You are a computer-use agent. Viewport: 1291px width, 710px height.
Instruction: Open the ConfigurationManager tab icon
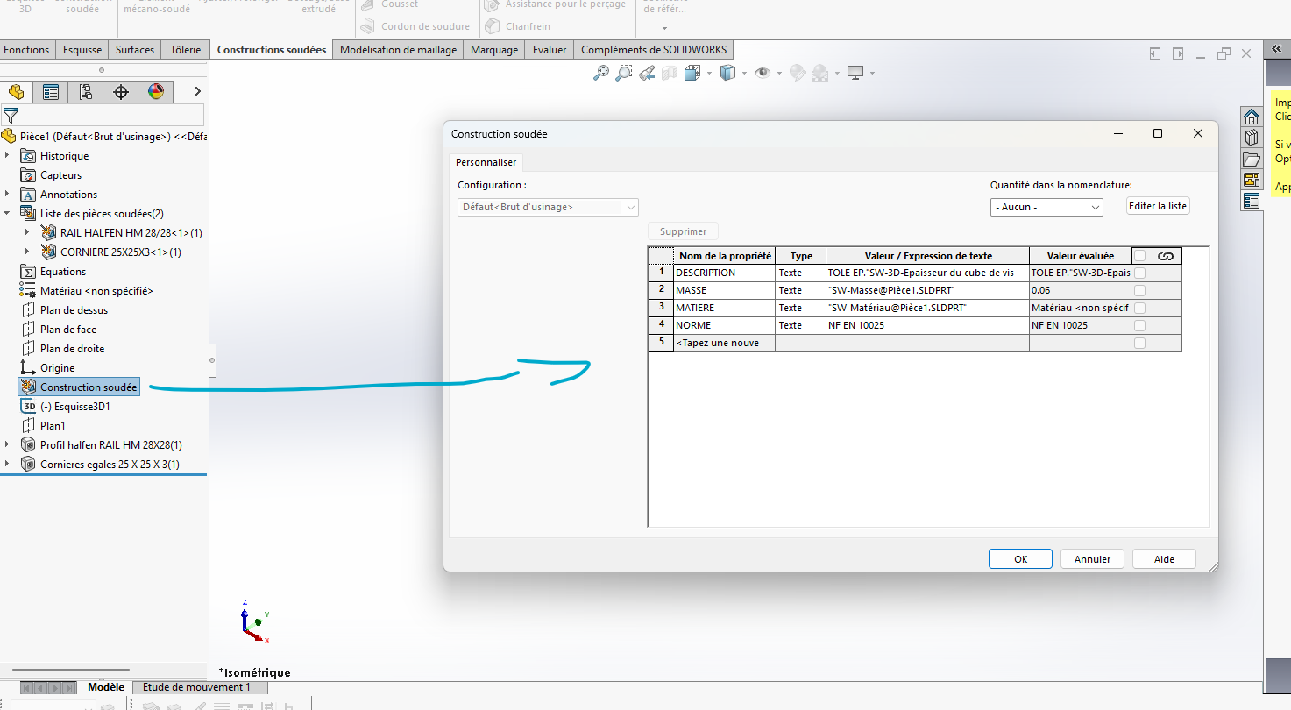pos(85,92)
